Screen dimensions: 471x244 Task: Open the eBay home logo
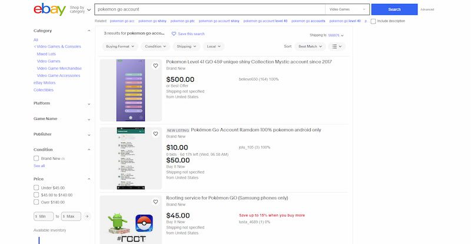[x=49, y=9]
